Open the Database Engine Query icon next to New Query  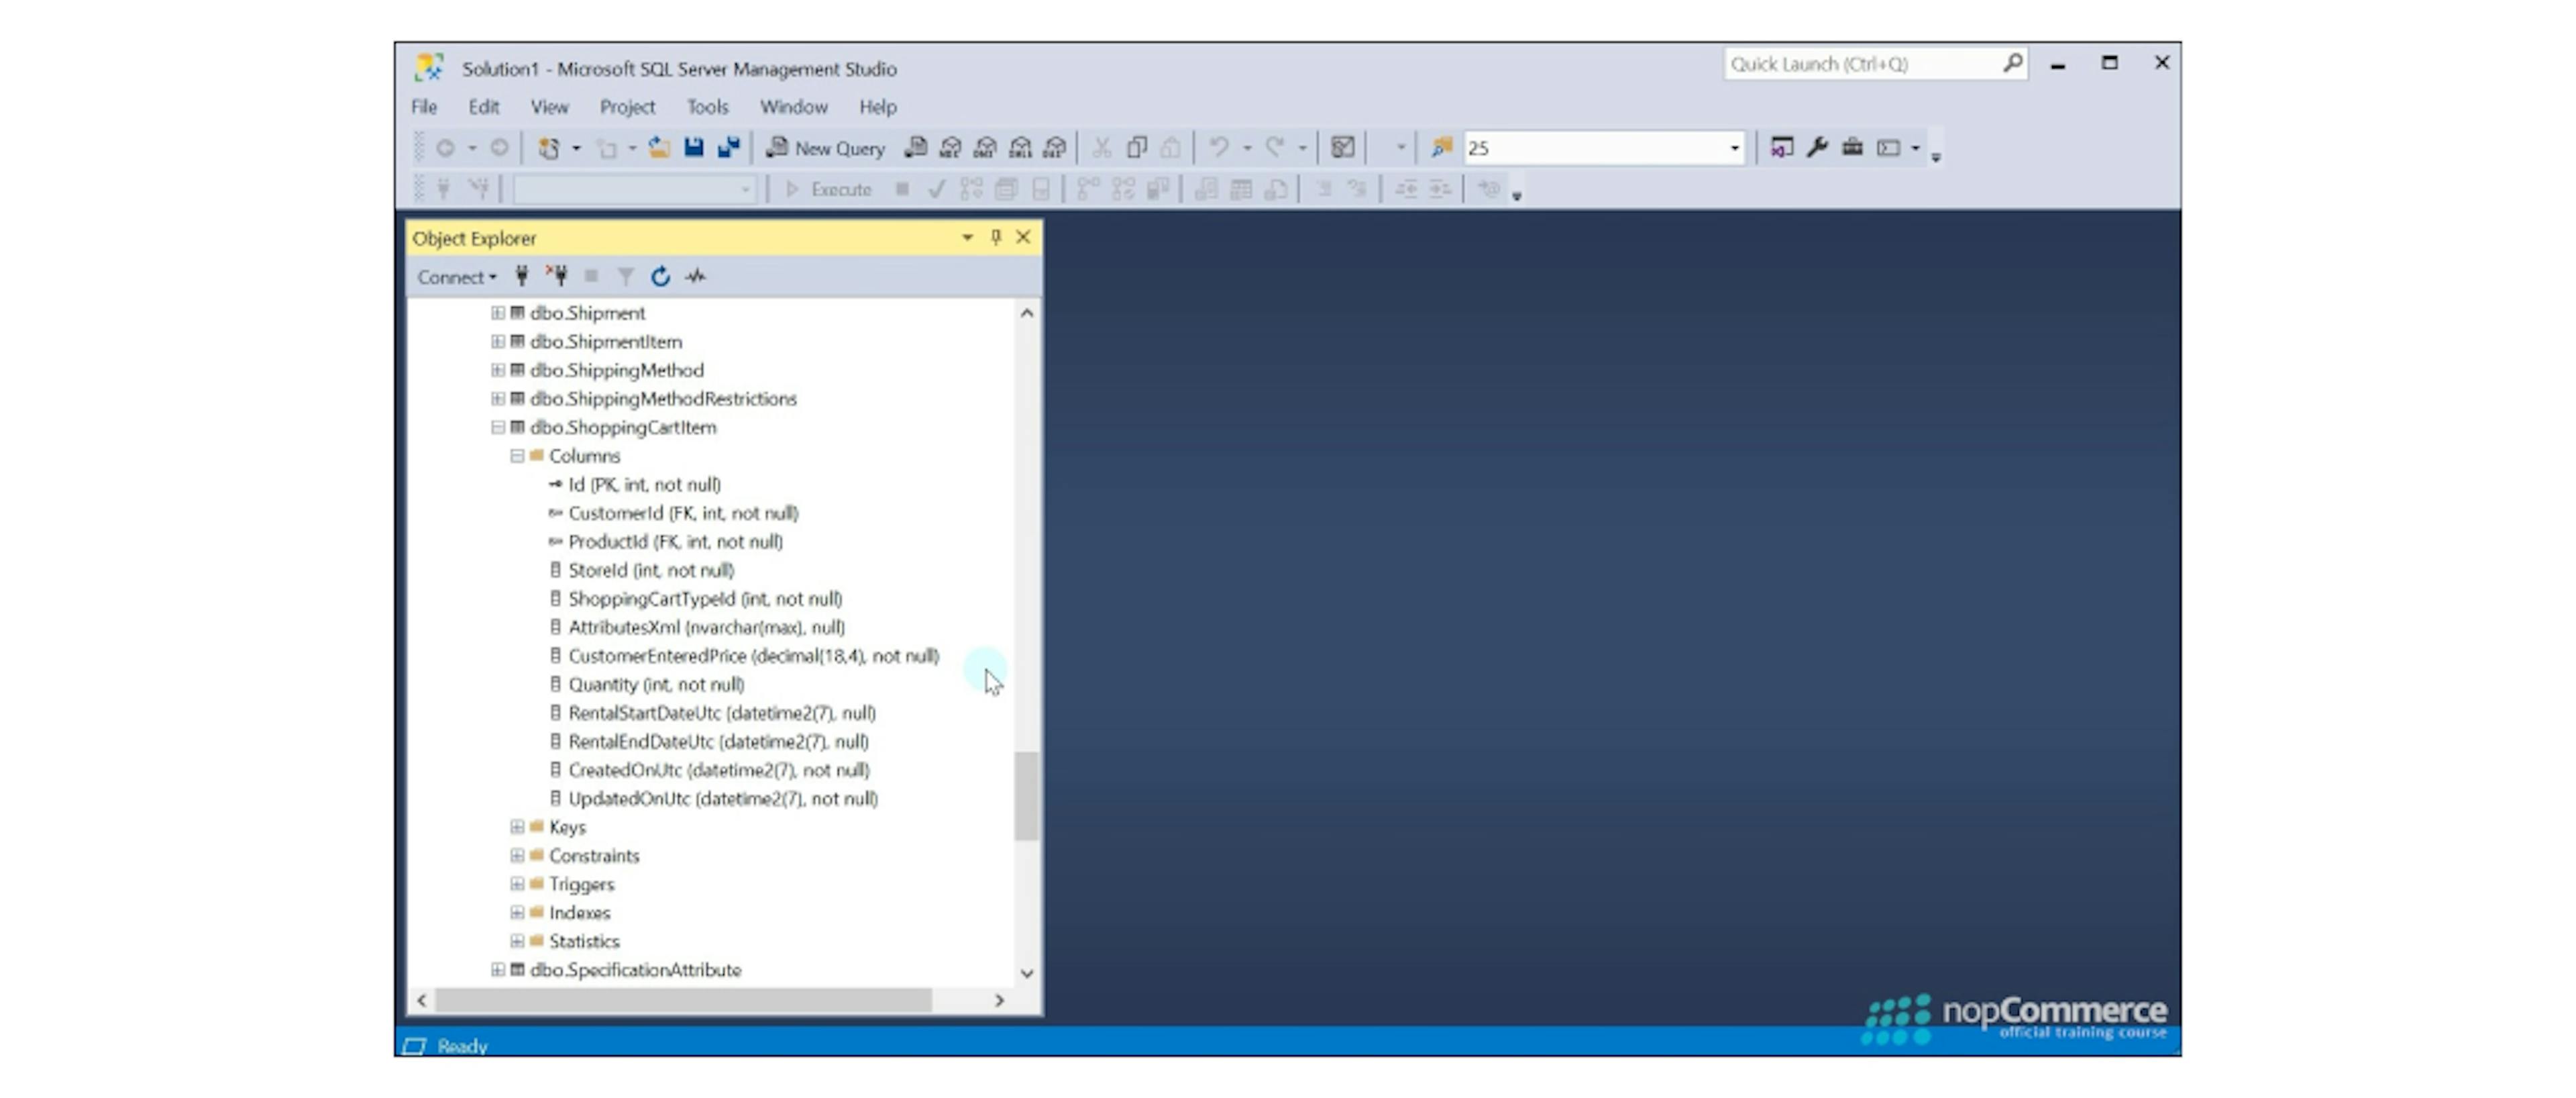[915, 148]
